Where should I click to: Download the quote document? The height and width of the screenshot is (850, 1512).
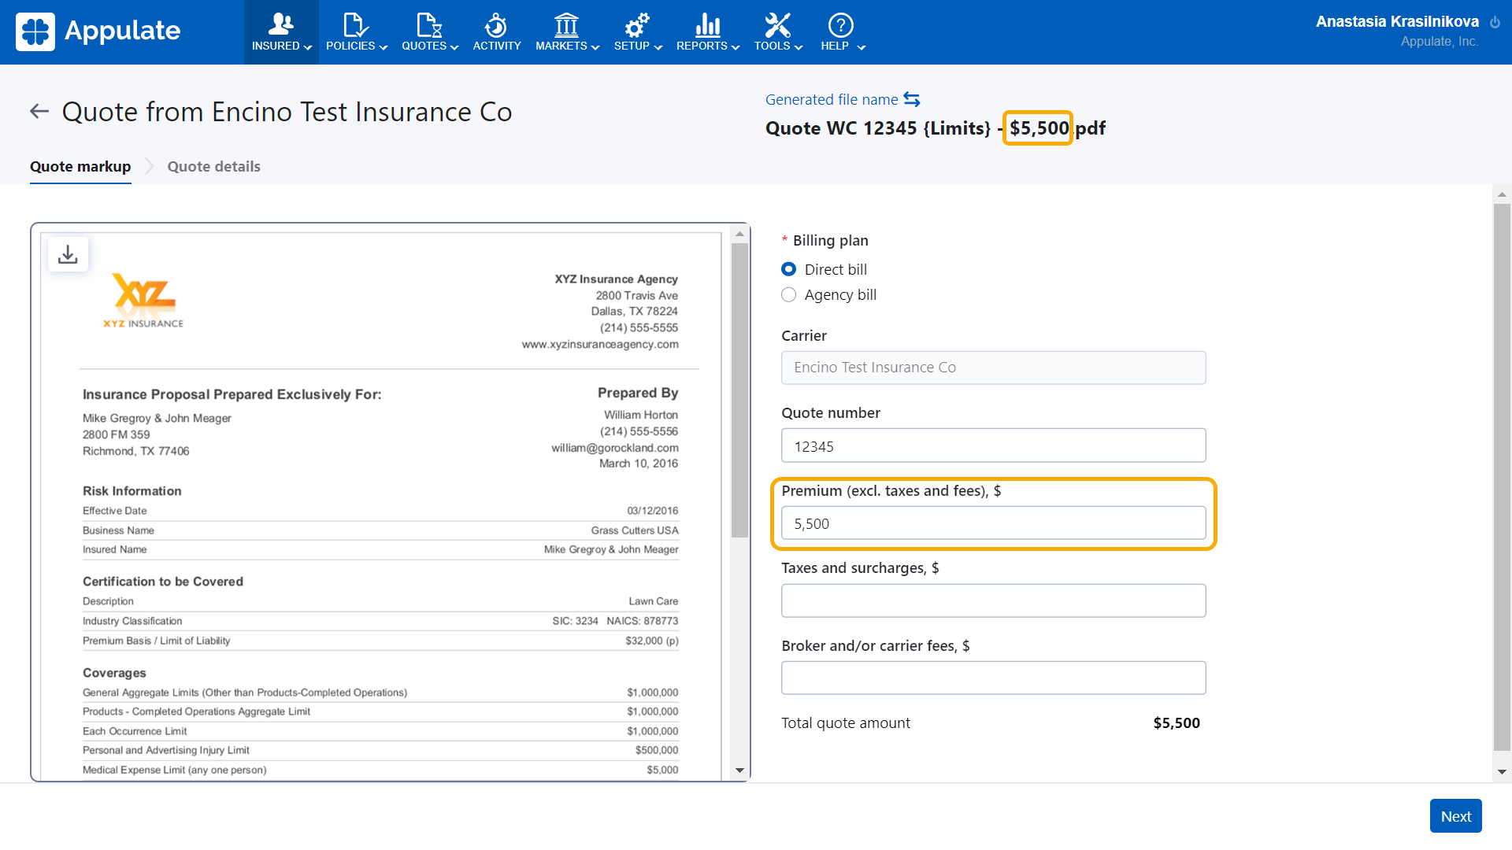pyautogui.click(x=68, y=254)
